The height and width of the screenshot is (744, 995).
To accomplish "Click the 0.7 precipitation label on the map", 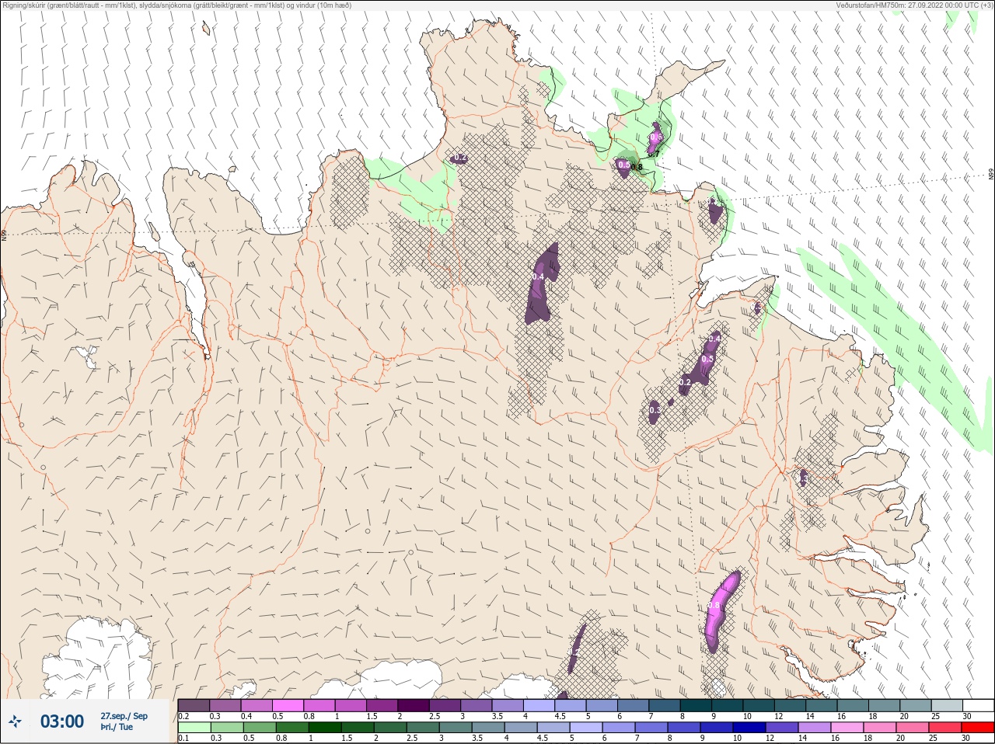I will point(654,154).
